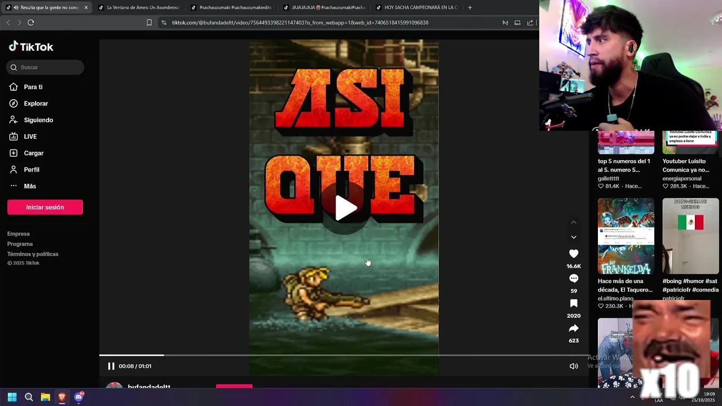
Task: Go to previous video with up chevron
Action: point(574,222)
